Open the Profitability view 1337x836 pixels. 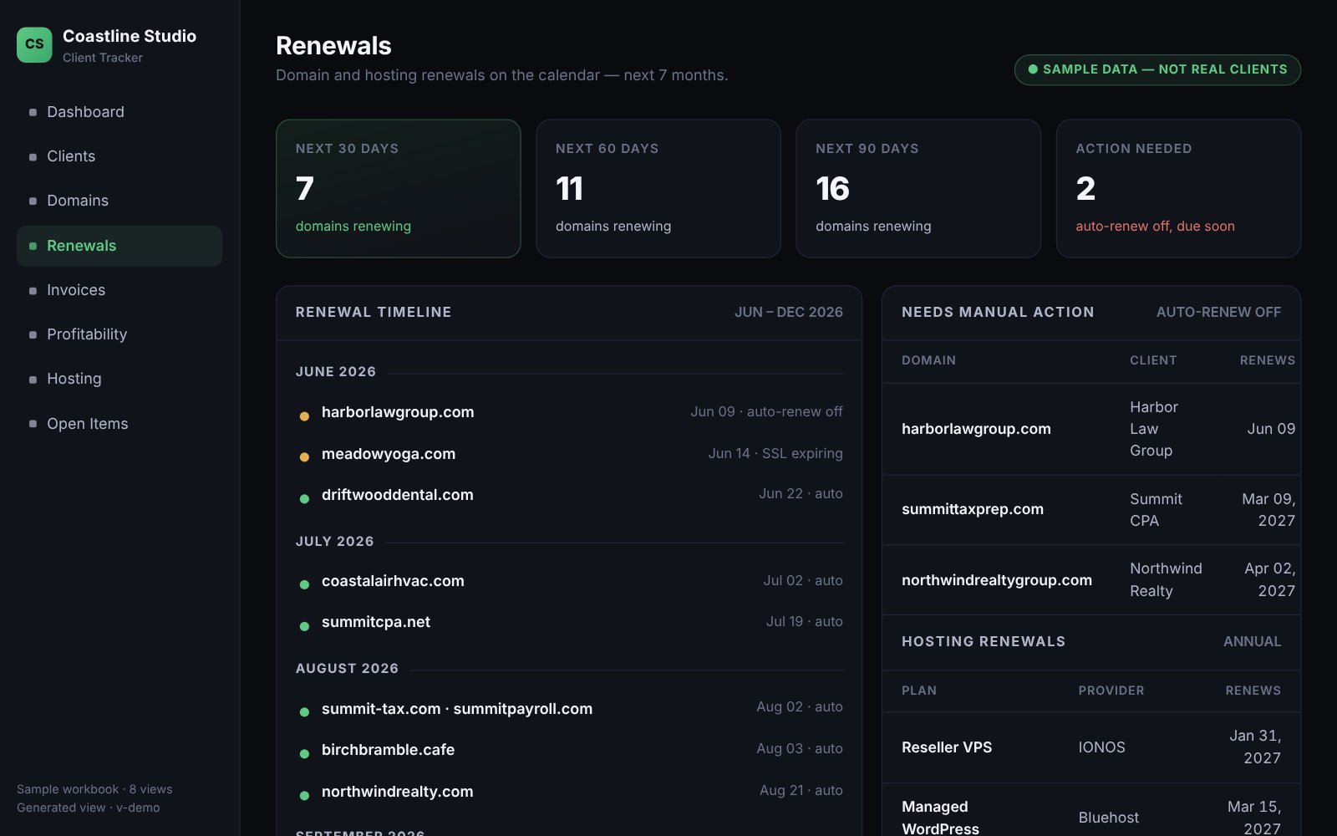point(119,334)
